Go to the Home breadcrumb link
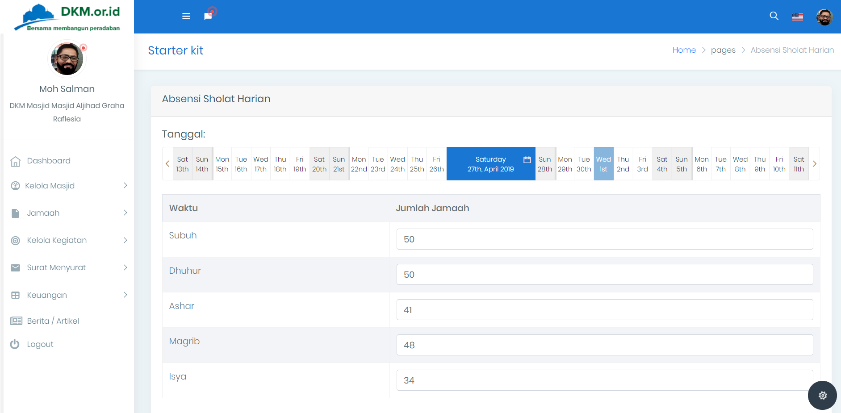This screenshot has width=841, height=413. click(684, 50)
